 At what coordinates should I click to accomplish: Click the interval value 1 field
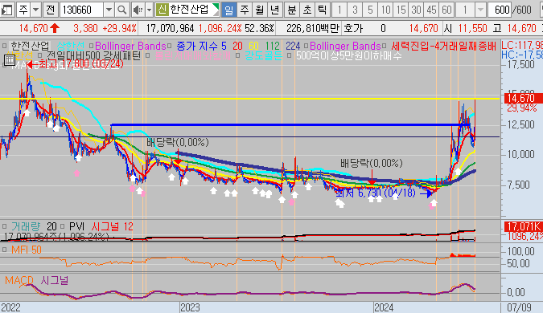point(465,10)
